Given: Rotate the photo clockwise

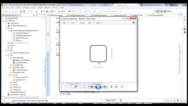Looking at the screenshot, I should point(116,87).
